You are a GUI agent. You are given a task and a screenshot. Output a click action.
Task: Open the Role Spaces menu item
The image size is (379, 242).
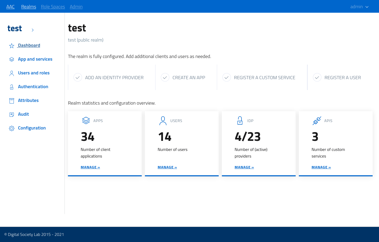(53, 7)
